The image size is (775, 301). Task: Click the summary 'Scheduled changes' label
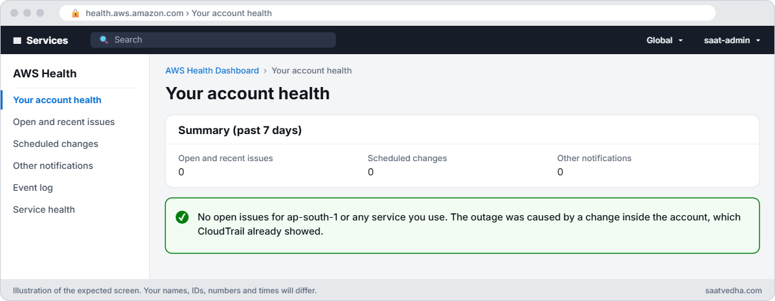[407, 158]
